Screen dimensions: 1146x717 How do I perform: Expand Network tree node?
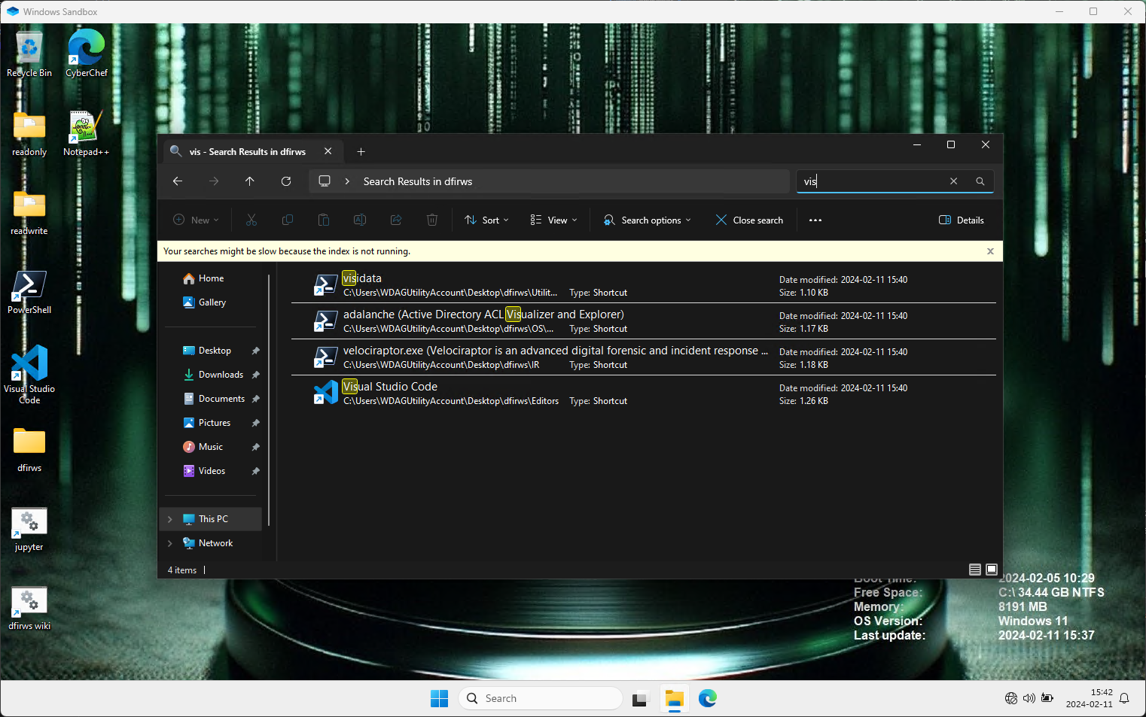pos(170,543)
